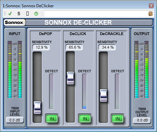The height and width of the screenshot is (132, 157).
Task: Click the DeCRACKLE sensitivity value 34.4 %
Action: point(107,47)
